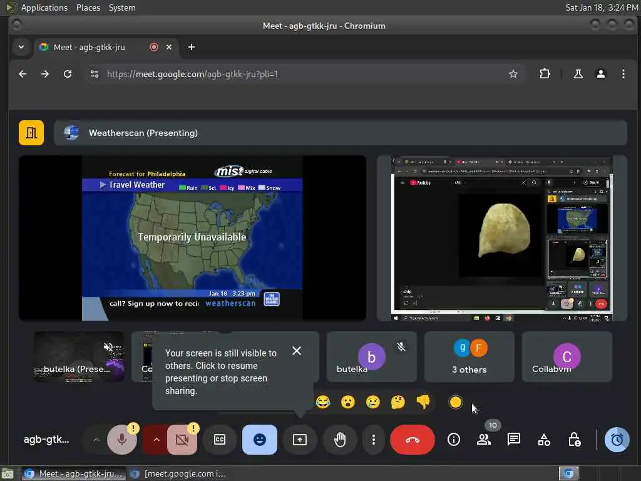Send the laughing emoji reaction
Image resolution: width=641 pixels, height=481 pixels.
(323, 402)
